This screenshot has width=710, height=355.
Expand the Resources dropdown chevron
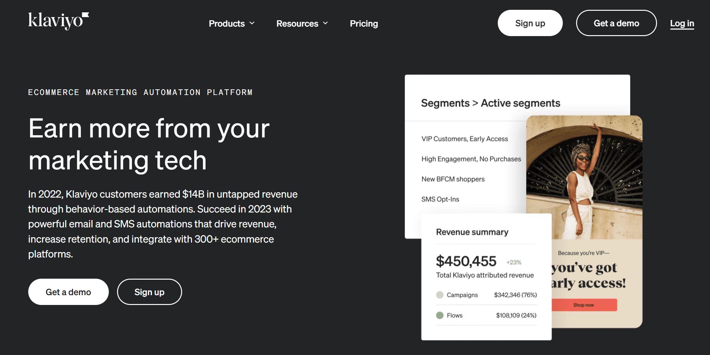click(x=325, y=23)
